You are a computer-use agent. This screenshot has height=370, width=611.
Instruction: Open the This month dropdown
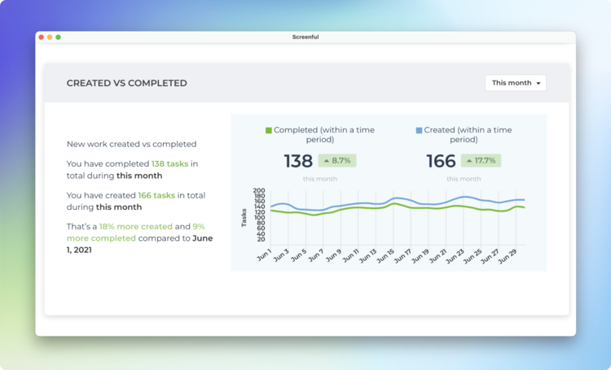(516, 83)
